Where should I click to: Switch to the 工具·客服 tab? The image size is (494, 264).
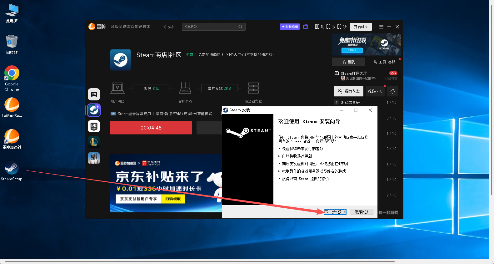(384, 62)
